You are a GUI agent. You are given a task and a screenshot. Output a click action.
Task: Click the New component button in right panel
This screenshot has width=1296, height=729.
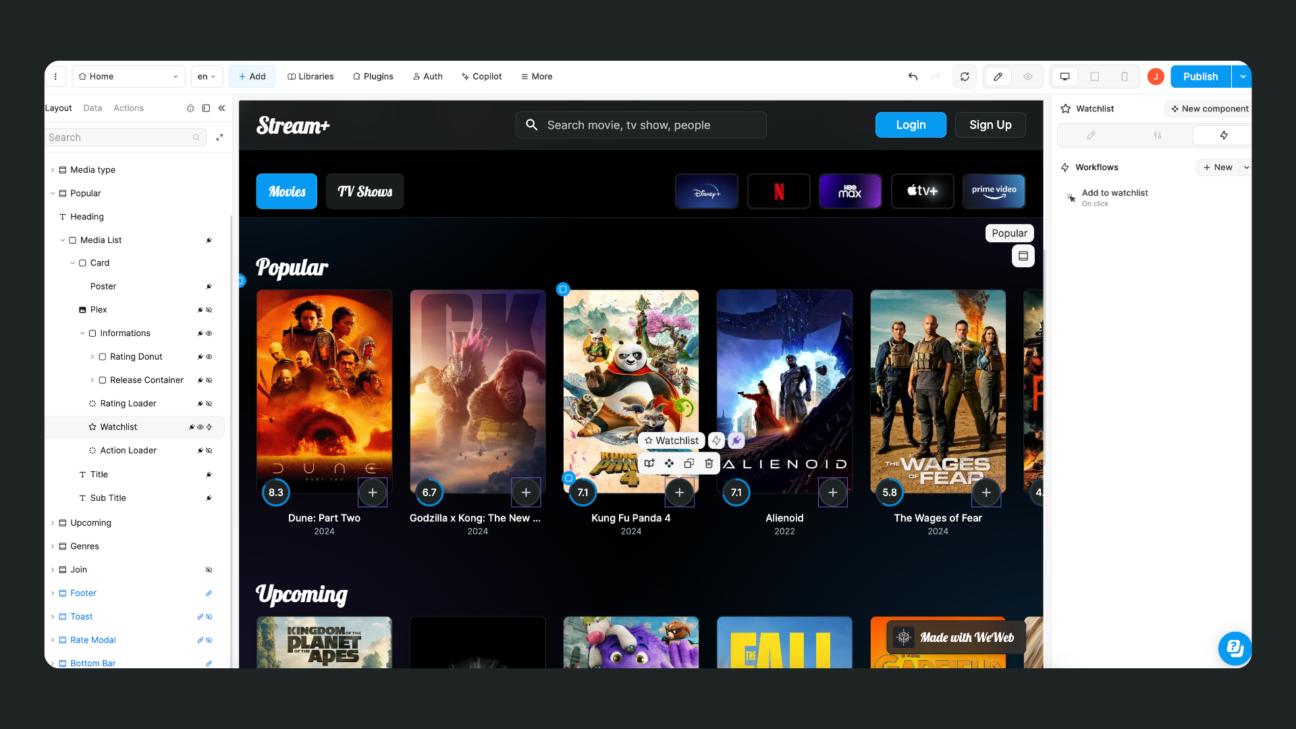1208,109
